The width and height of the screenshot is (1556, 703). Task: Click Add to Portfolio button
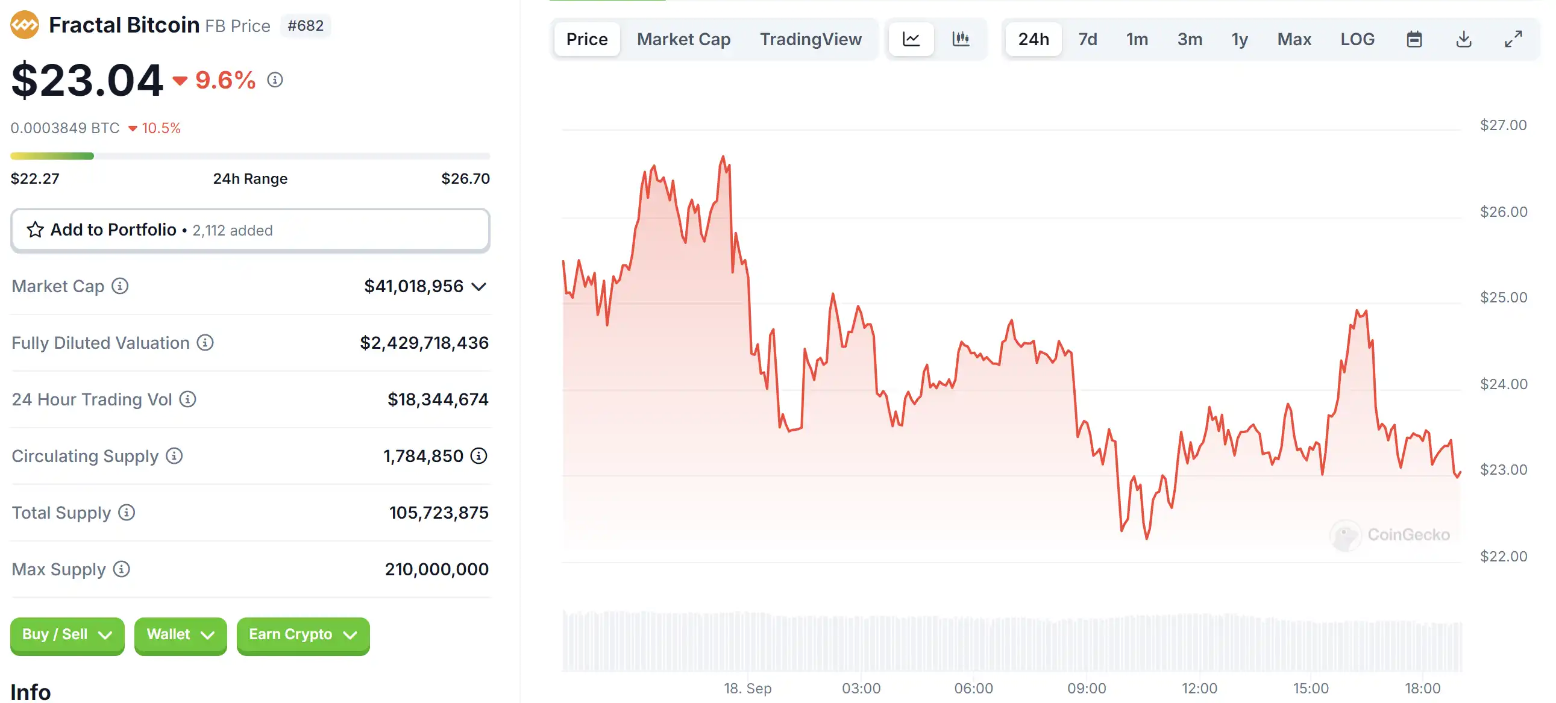(249, 230)
